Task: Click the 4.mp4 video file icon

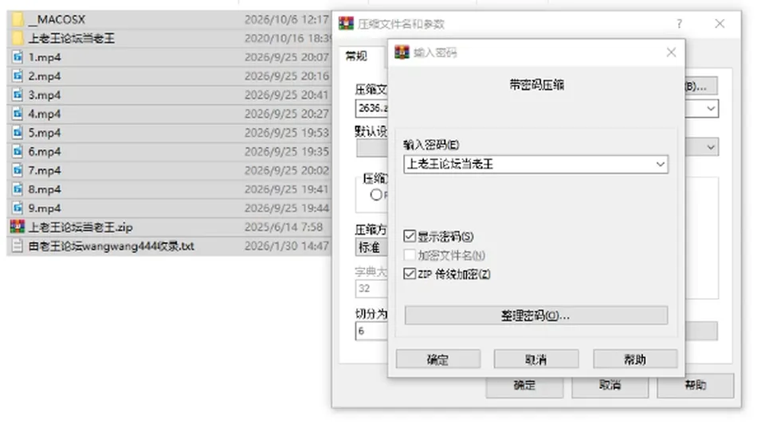Action: click(x=18, y=114)
